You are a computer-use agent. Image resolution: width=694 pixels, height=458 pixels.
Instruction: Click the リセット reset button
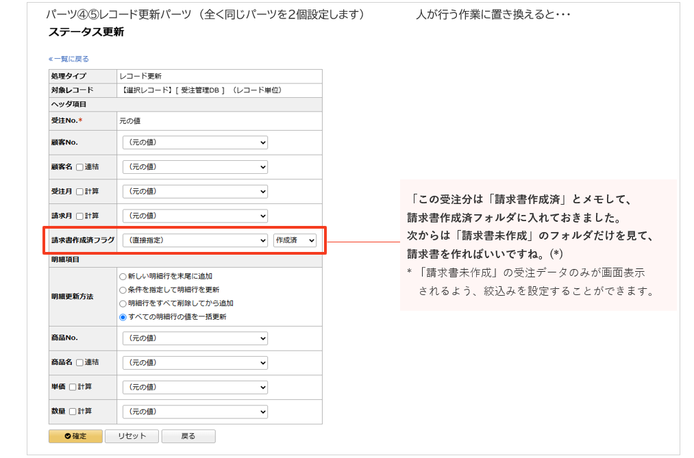click(132, 436)
